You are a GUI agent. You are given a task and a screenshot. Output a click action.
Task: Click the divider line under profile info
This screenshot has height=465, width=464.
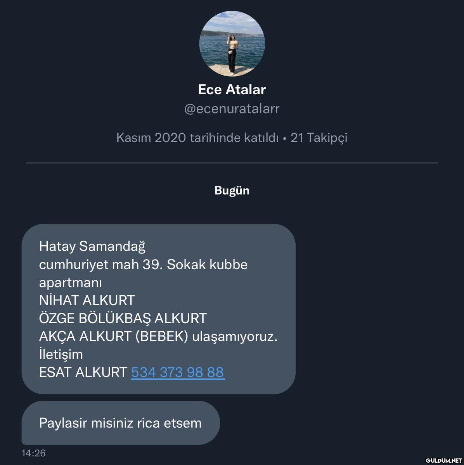click(x=232, y=163)
